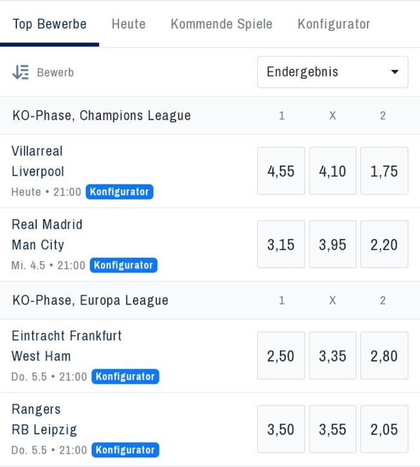Select West Ham win odds 2,80
This screenshot has height=467, width=420.
point(384,356)
